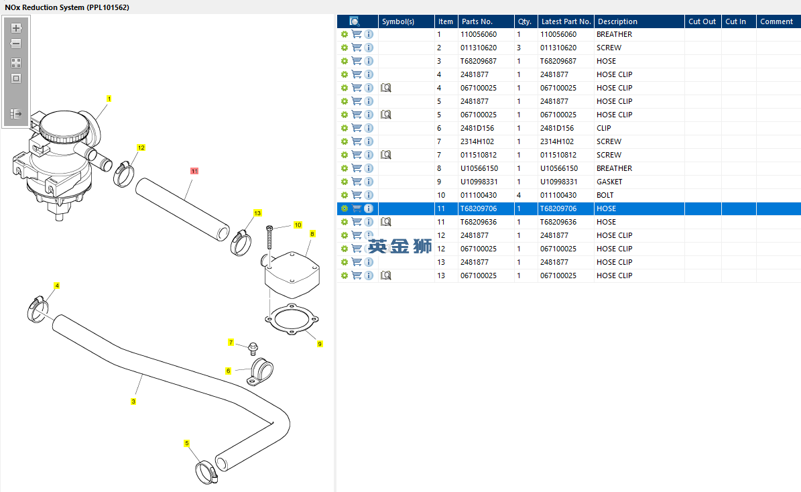Open info for selected HOSE T68209706
801x492 pixels.
click(x=369, y=208)
